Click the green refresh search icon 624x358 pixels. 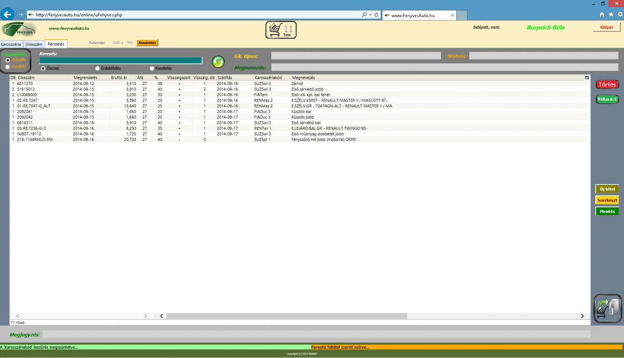click(x=218, y=62)
